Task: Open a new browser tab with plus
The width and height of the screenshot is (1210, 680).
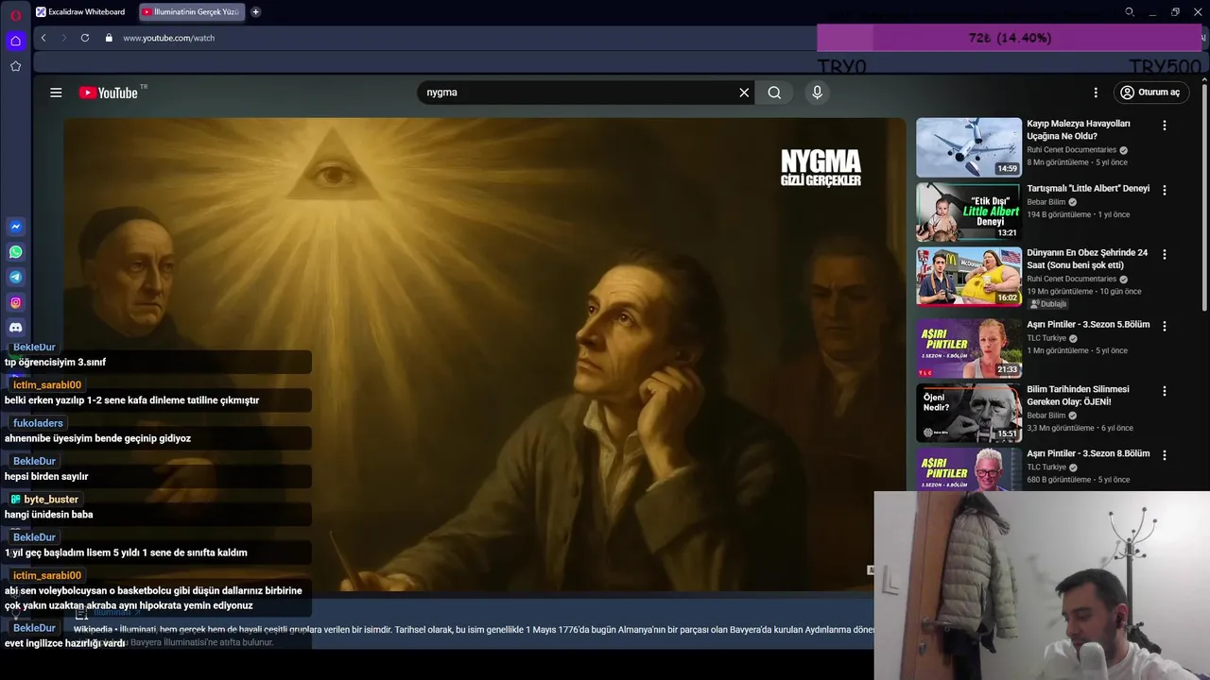Action: click(255, 12)
